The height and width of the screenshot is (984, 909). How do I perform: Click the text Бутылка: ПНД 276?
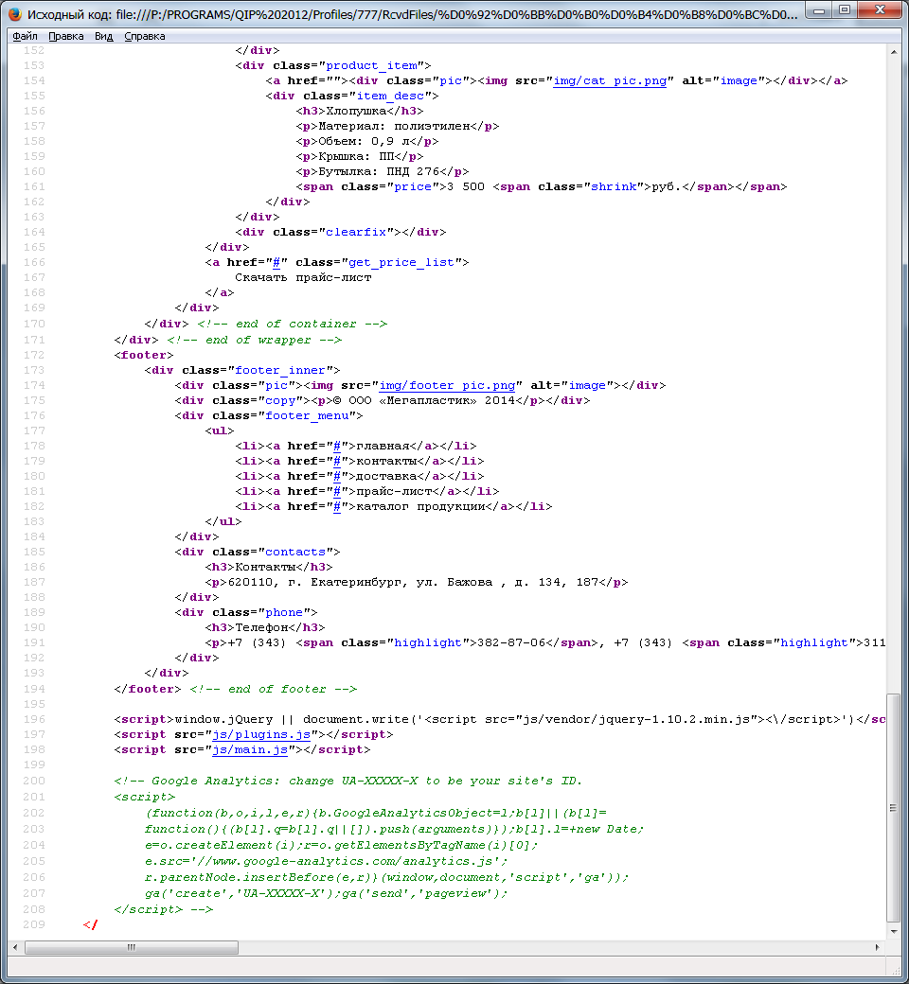(379, 172)
